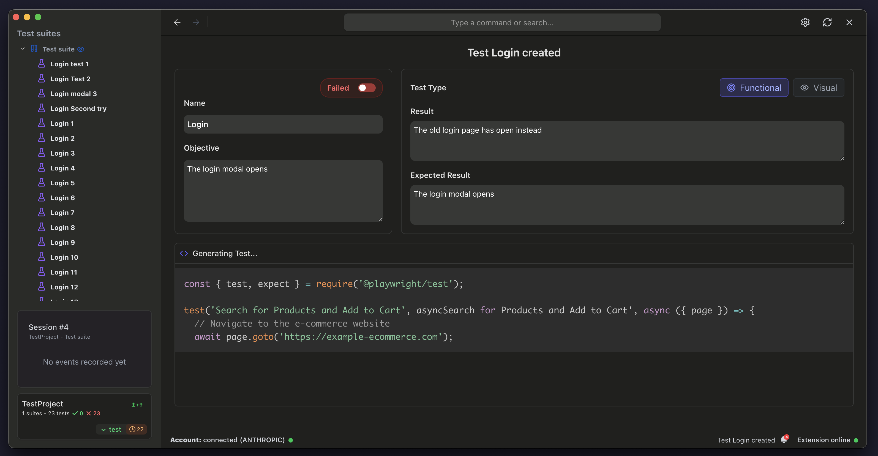Click flask icon of Login Test 2
878x456 pixels.
42,78
